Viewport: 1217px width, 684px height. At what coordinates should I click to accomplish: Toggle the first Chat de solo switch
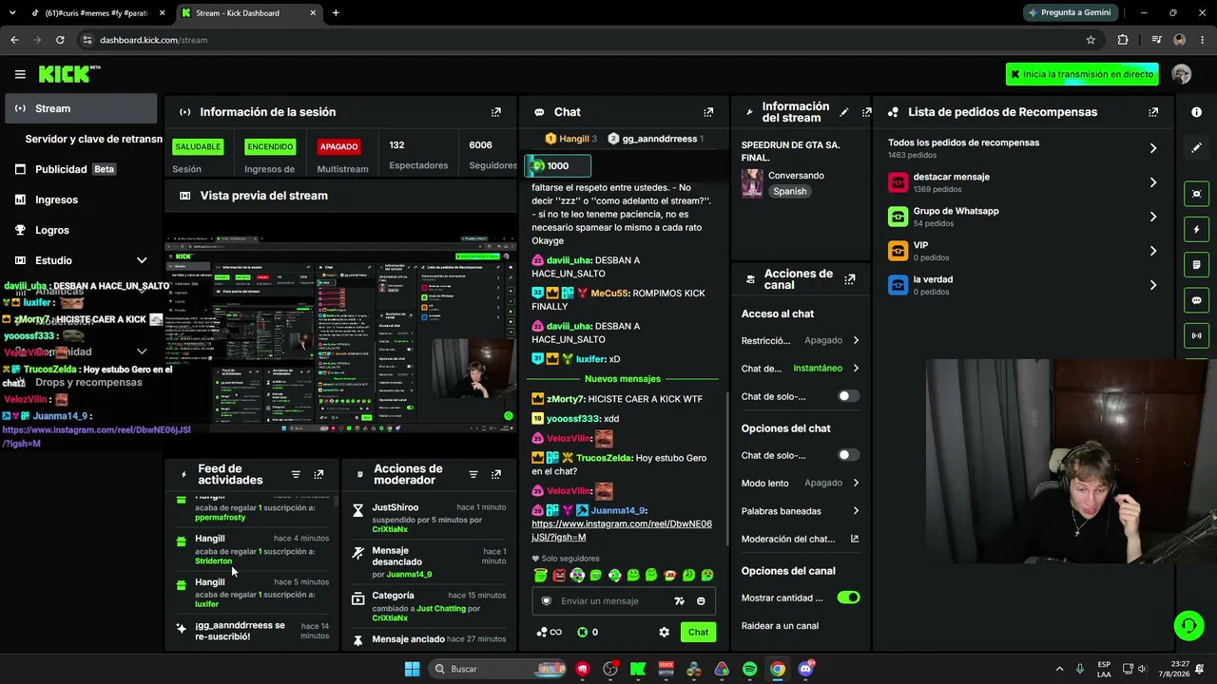click(848, 396)
